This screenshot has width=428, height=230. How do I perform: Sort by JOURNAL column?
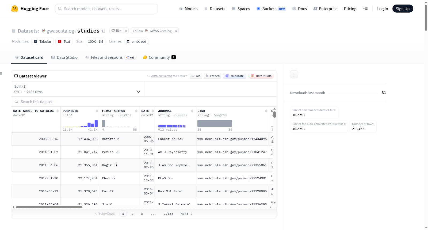point(192,111)
